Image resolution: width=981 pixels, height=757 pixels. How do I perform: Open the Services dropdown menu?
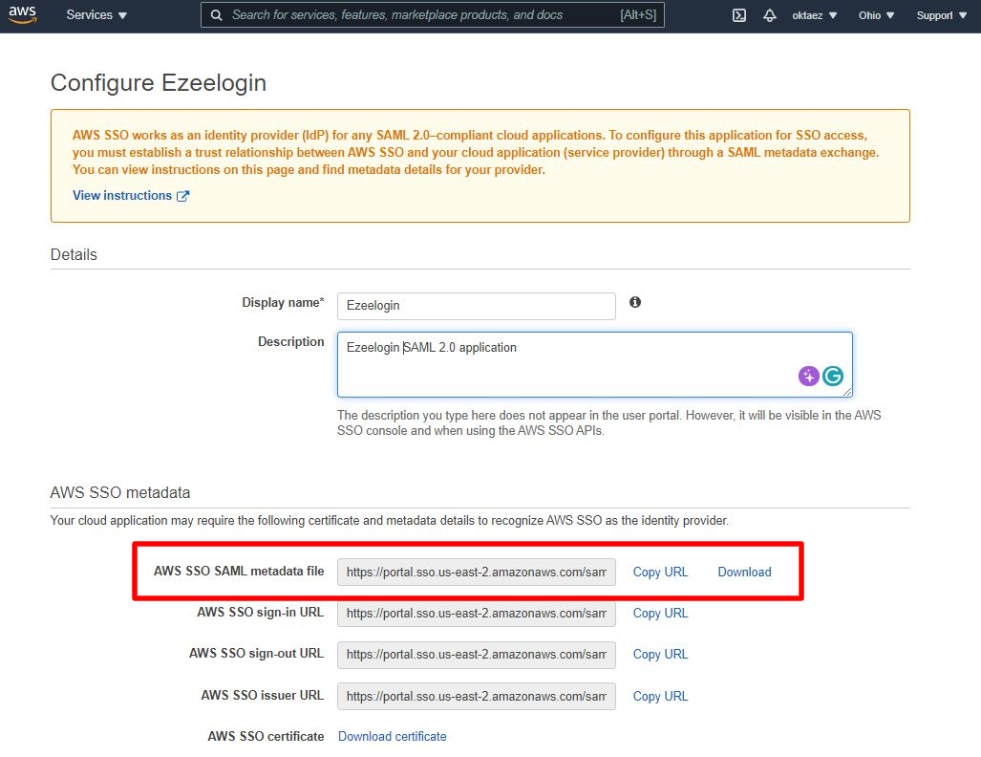pos(96,15)
